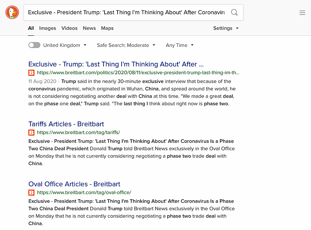The height and width of the screenshot is (230, 311).
Task: Open the Oval Office Articles - Breitbart result
Action: [x=74, y=184]
